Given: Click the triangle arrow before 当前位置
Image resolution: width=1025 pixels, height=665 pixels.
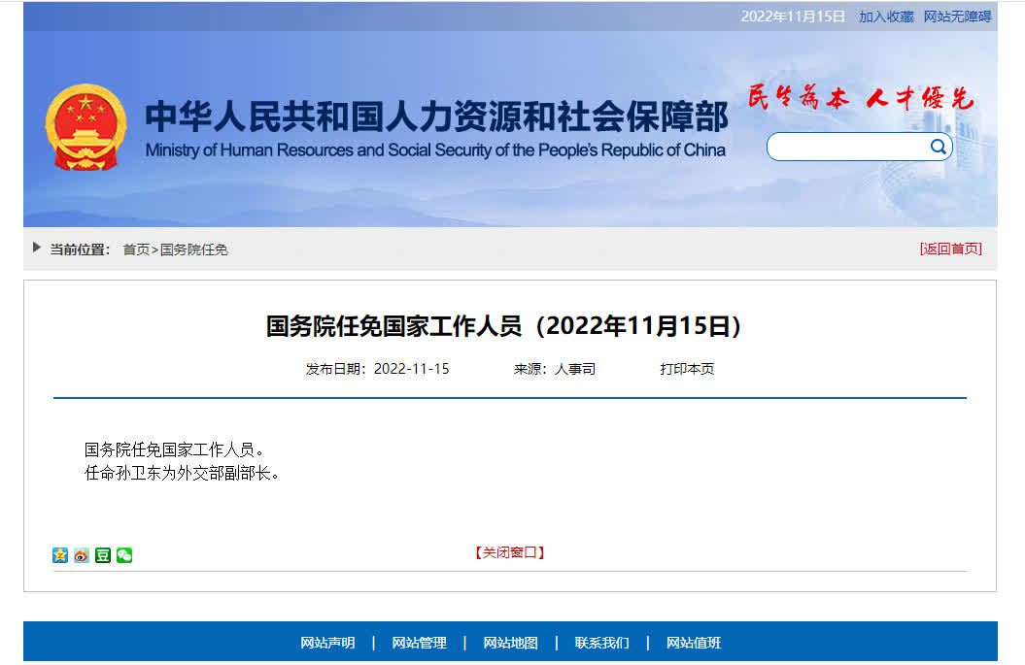Looking at the screenshot, I should point(37,248).
